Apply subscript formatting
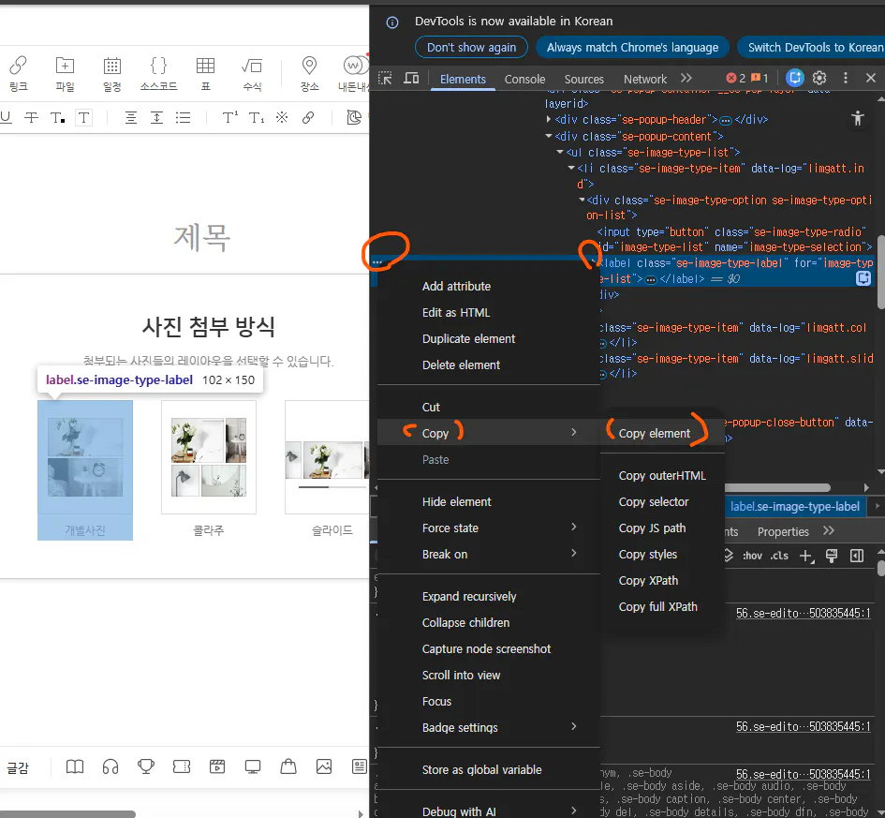 pos(257,117)
